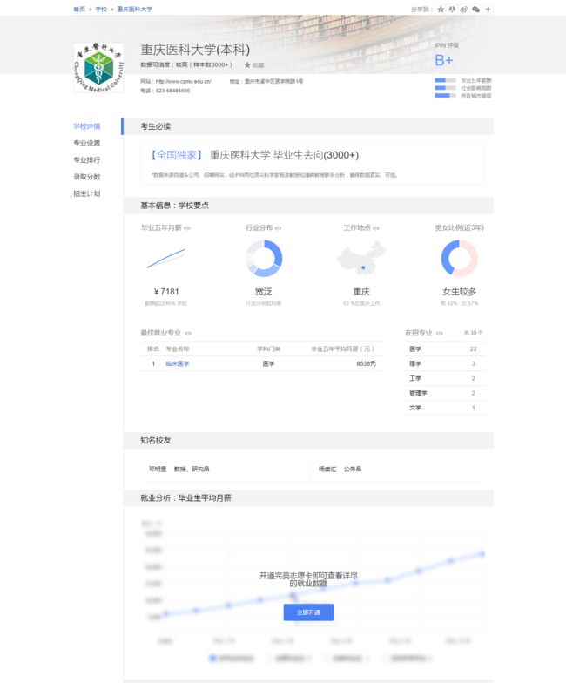This screenshot has height=683, width=566.
Task: Click the 知名校友 section header
Action: (308, 441)
